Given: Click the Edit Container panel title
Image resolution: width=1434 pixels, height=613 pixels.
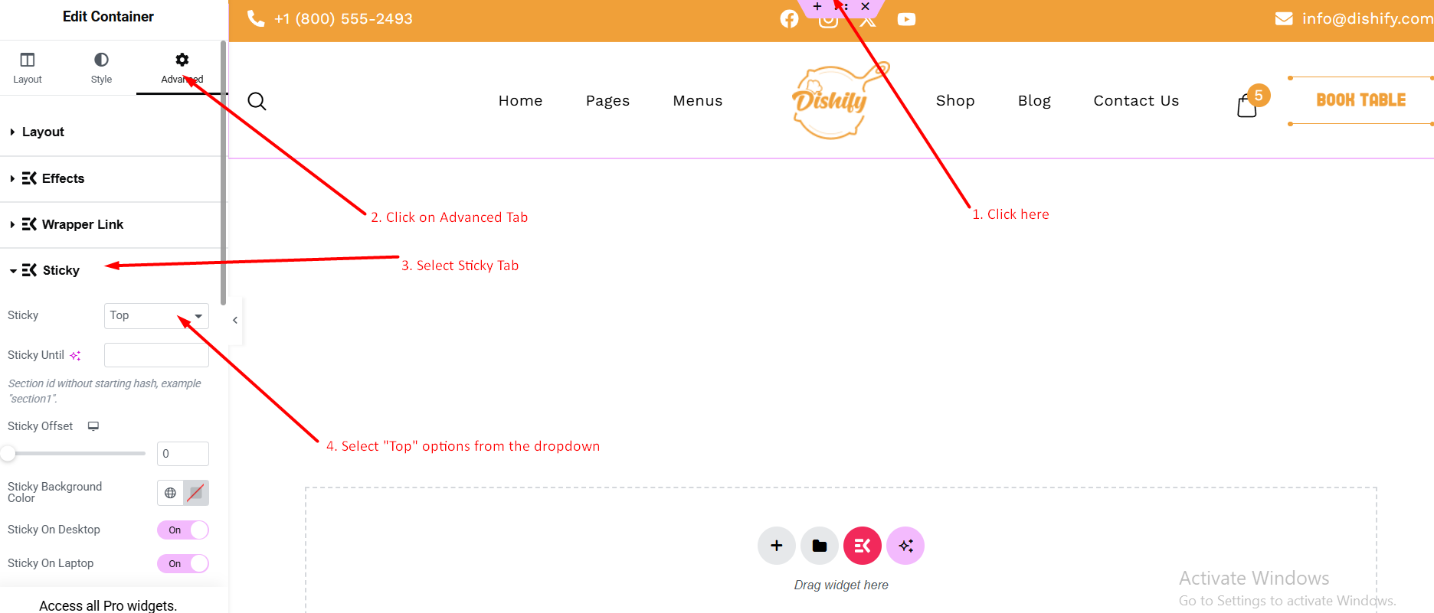Looking at the screenshot, I should click(108, 16).
